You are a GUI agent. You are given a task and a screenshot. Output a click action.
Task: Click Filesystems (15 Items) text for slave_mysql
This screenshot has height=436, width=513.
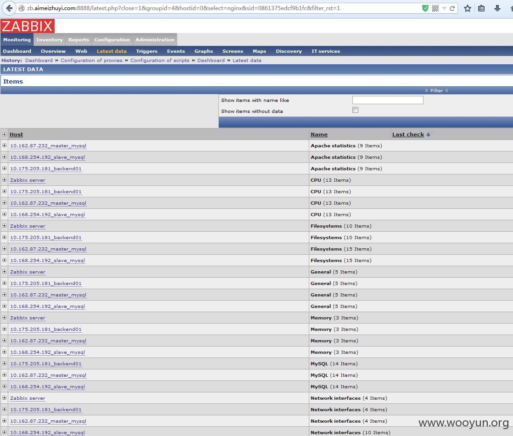point(341,261)
